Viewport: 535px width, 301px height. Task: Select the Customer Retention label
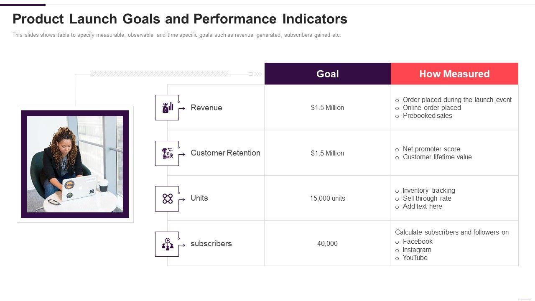[225, 153]
